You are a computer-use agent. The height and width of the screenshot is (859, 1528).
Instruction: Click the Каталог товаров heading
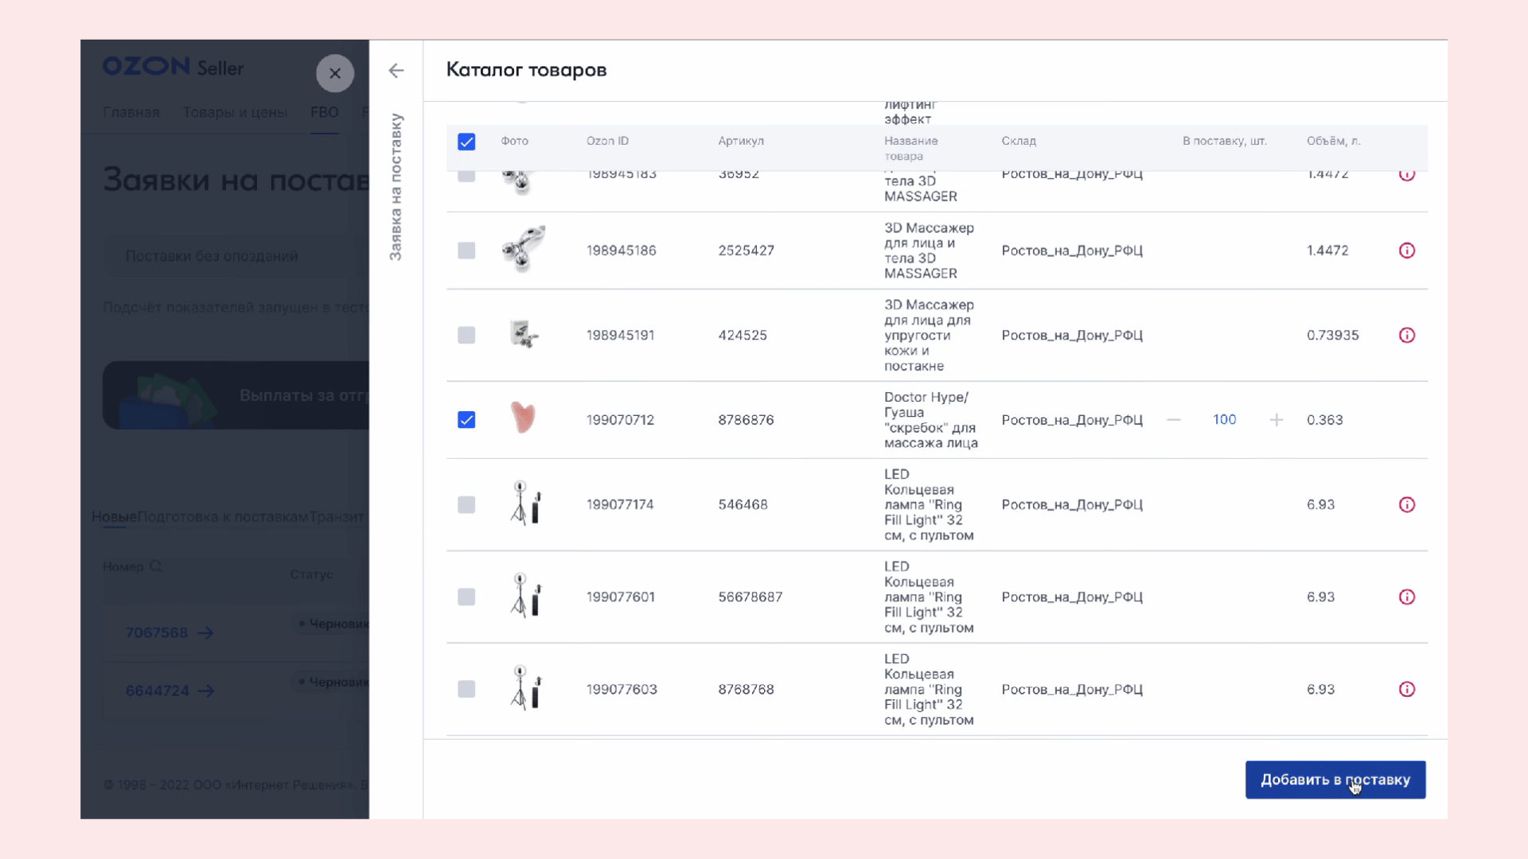coord(526,70)
